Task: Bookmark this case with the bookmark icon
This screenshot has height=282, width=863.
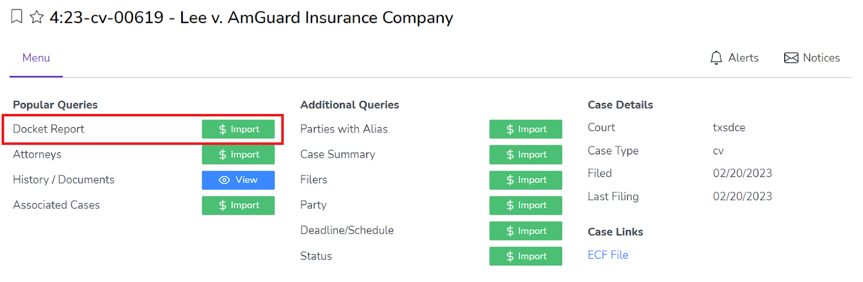Action: point(17,17)
